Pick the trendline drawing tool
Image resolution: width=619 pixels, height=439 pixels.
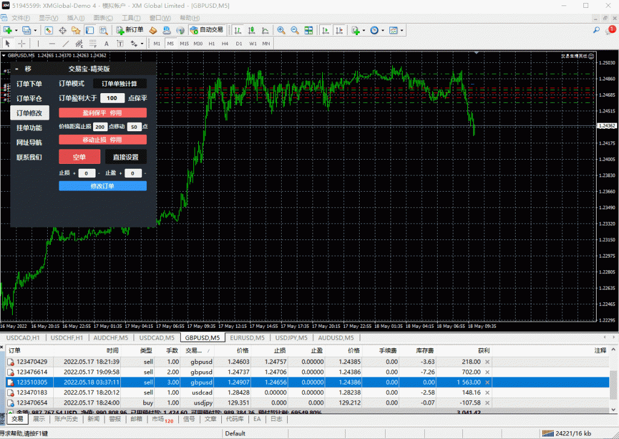pos(65,44)
